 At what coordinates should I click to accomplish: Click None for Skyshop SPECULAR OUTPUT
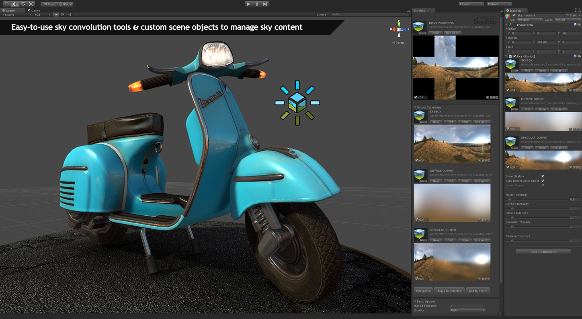point(465,240)
